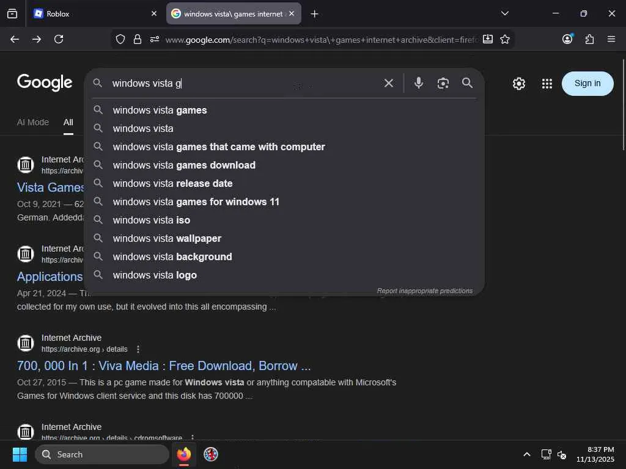The image size is (626, 469).
Task: Select the windows vista games search tab
Action: 234,13
